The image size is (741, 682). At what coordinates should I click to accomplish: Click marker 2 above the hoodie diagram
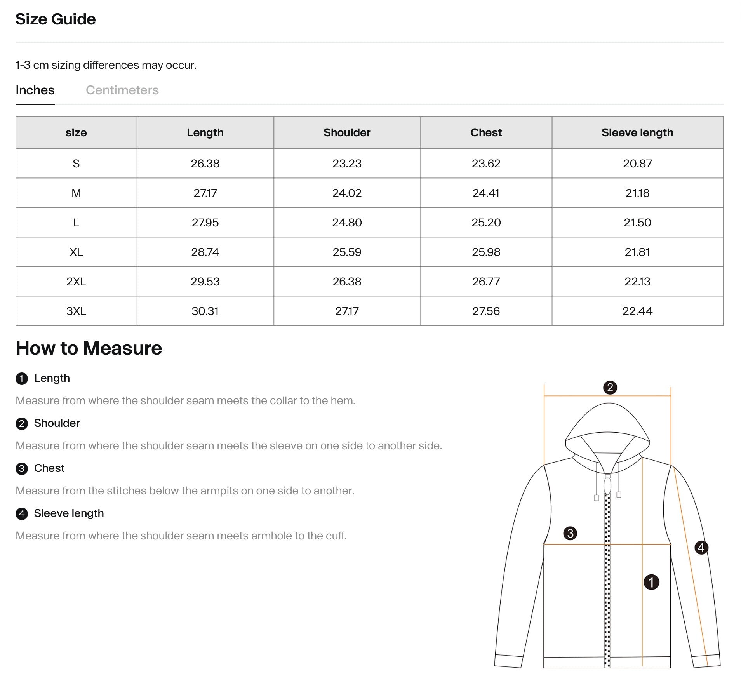610,387
